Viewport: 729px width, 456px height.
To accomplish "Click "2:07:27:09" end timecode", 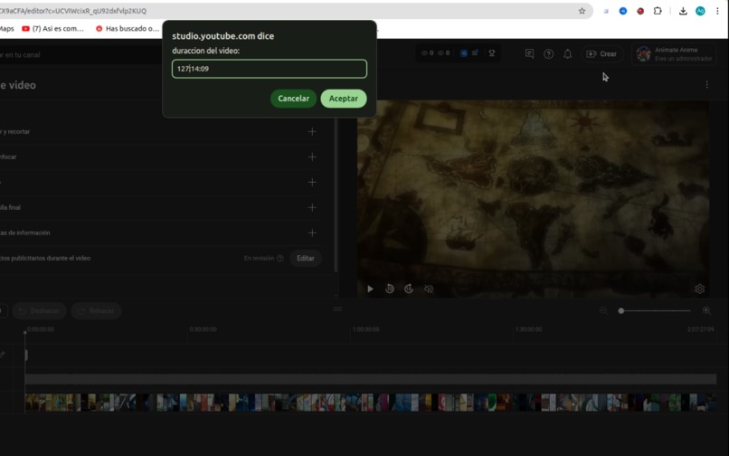I will [701, 329].
